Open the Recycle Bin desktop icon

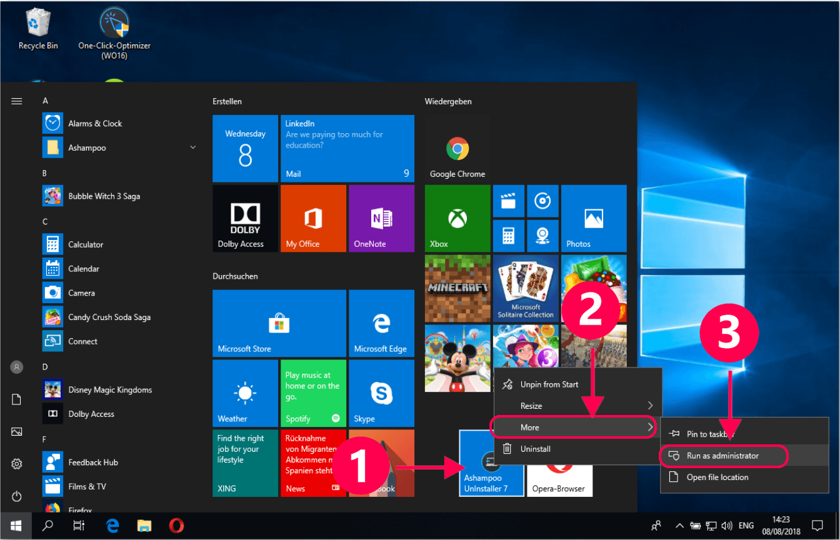click(38, 29)
